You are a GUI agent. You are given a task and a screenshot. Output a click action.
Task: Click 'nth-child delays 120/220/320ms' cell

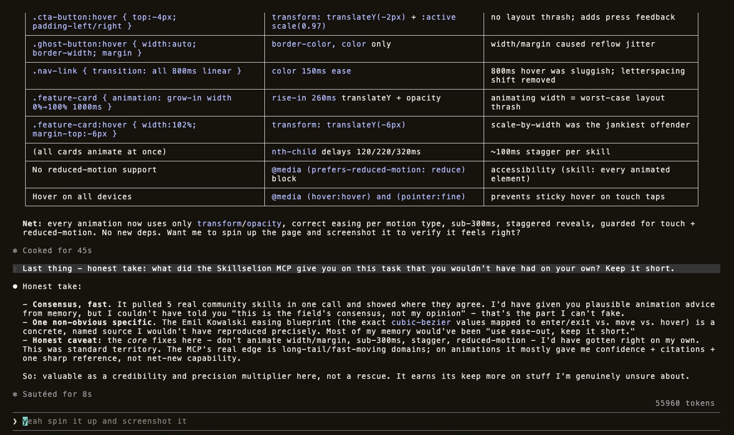click(374, 152)
